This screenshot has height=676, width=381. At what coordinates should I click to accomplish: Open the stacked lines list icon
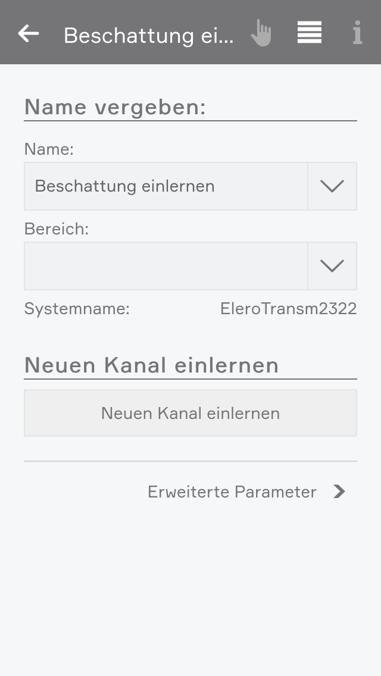coord(310,33)
